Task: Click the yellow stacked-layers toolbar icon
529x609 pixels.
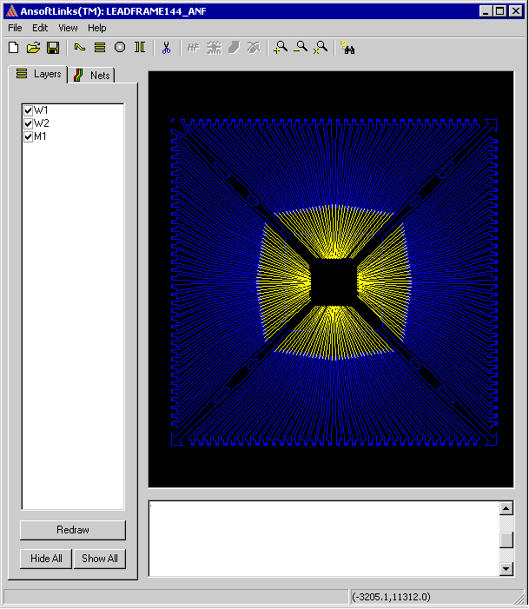Action: (x=100, y=48)
